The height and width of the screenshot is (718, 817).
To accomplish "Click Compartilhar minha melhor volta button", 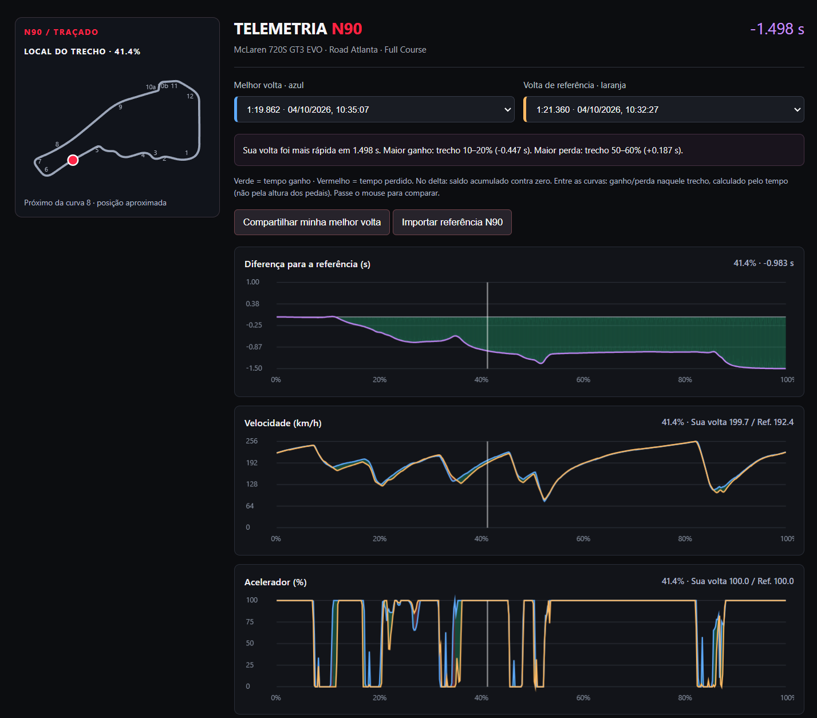I will 312,222.
